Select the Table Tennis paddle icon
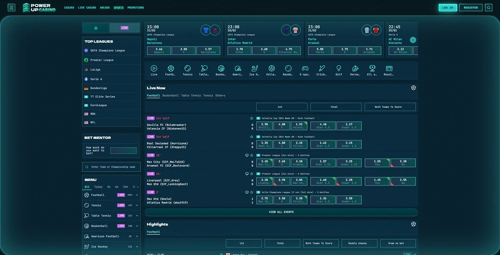 point(204,68)
